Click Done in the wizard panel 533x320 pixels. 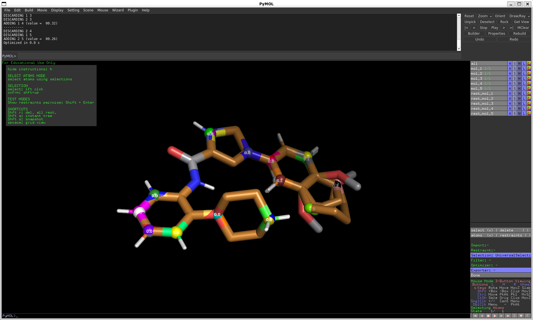(501, 275)
